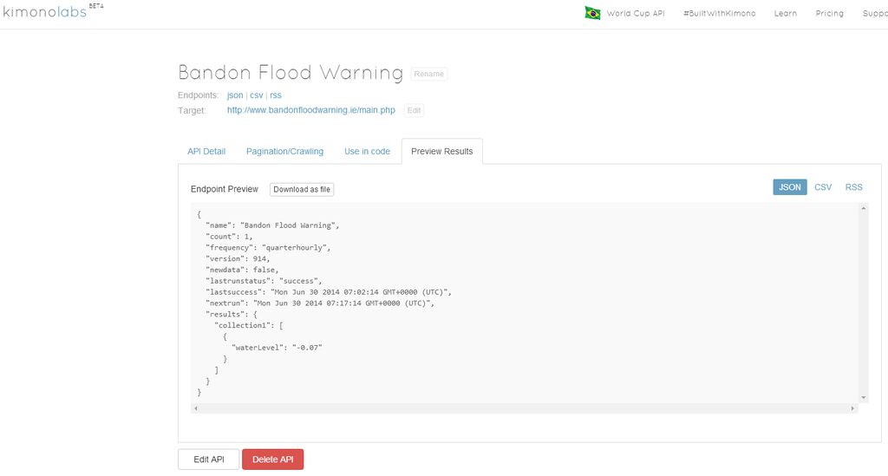Visit the bandonfloodwarning.ie target URL
888x476 pixels.
coord(310,110)
